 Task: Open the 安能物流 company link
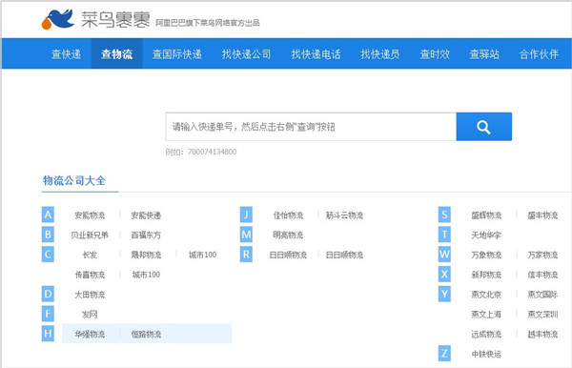pyautogui.click(x=90, y=215)
